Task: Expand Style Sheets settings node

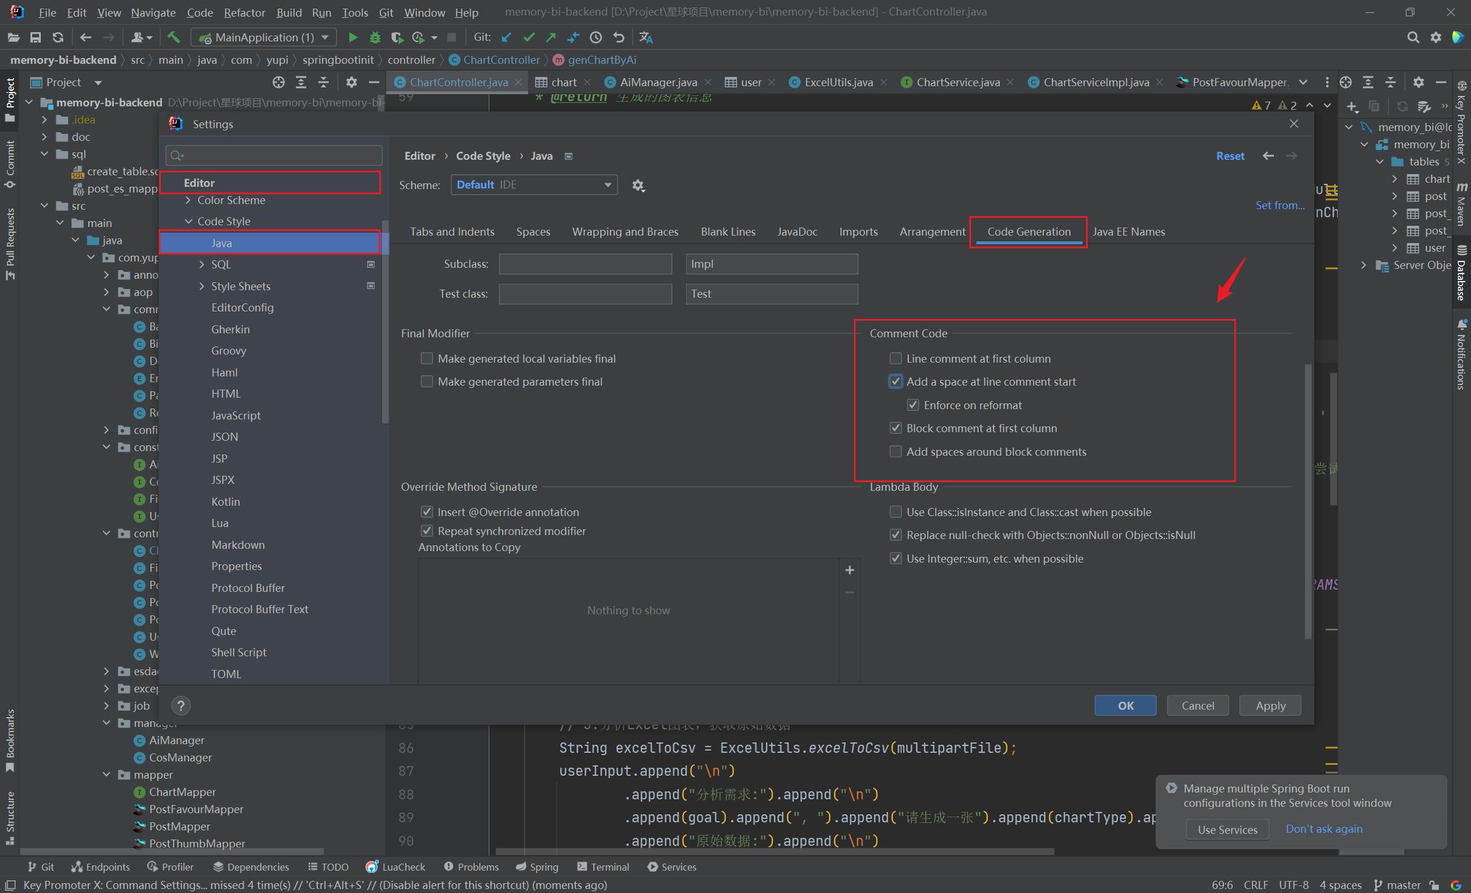Action: coord(201,287)
